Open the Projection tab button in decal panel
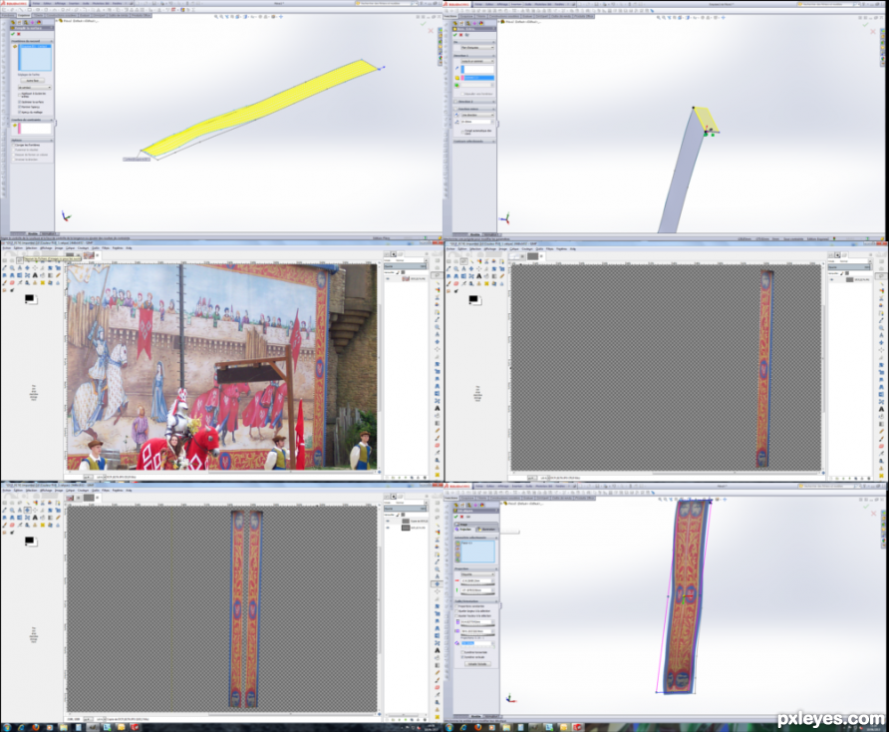This screenshot has height=732, width=889. 462,530
